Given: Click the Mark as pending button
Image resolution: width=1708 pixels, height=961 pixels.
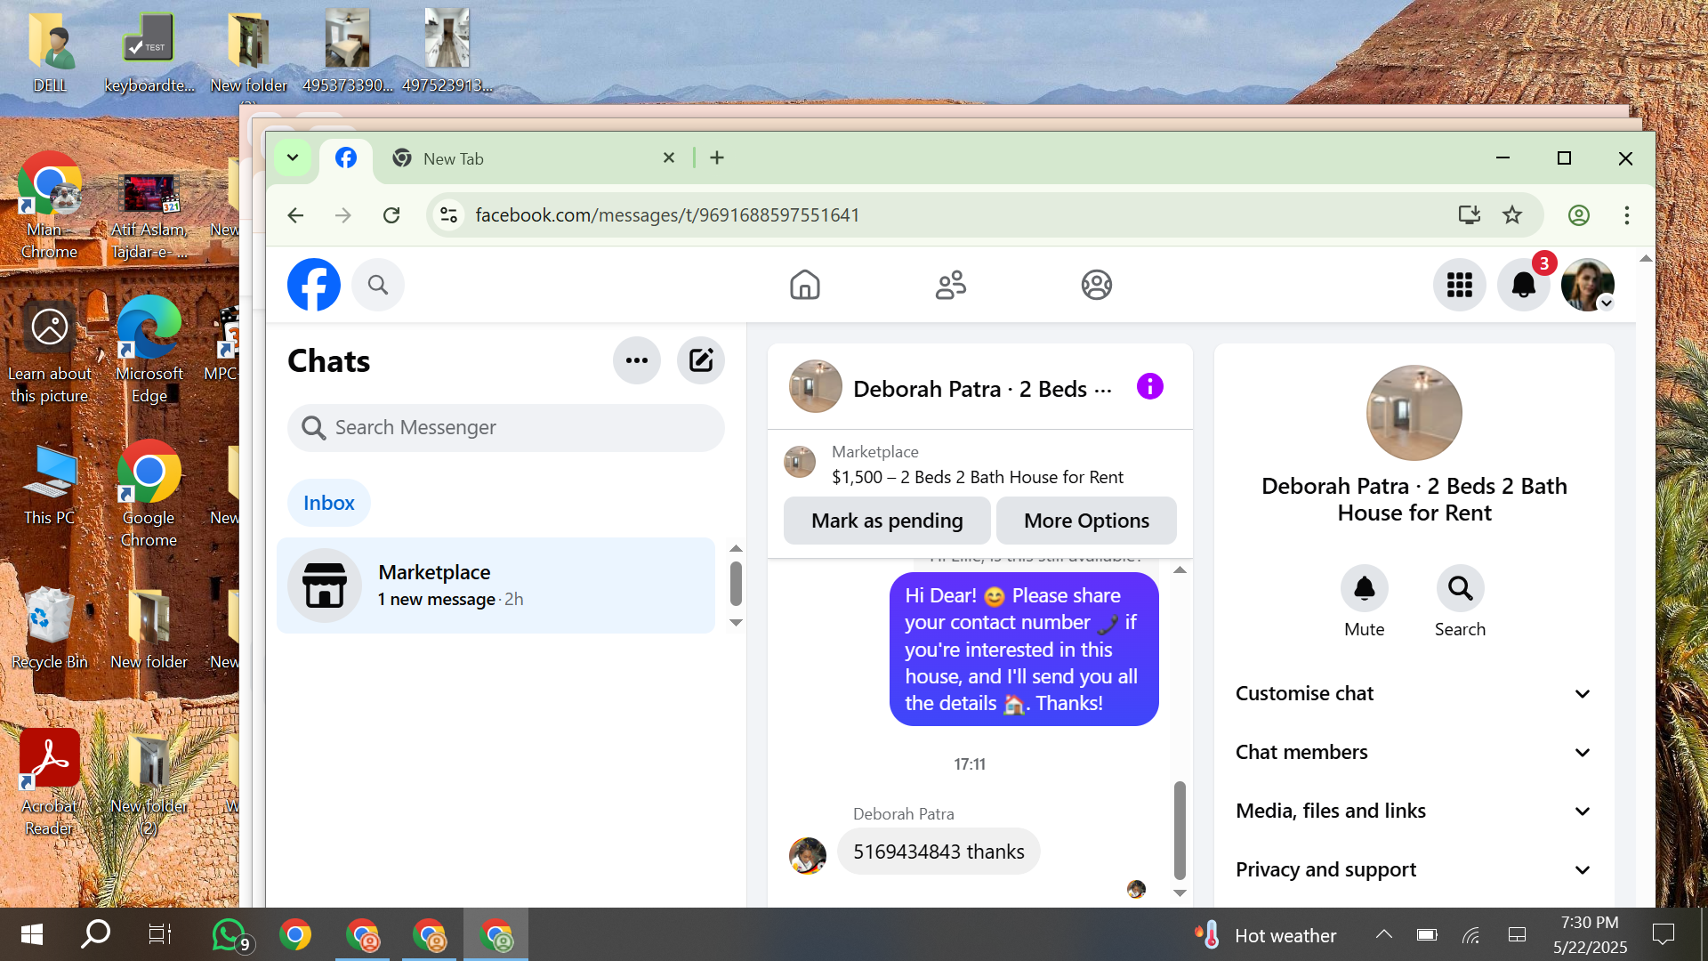Looking at the screenshot, I should click(886, 521).
